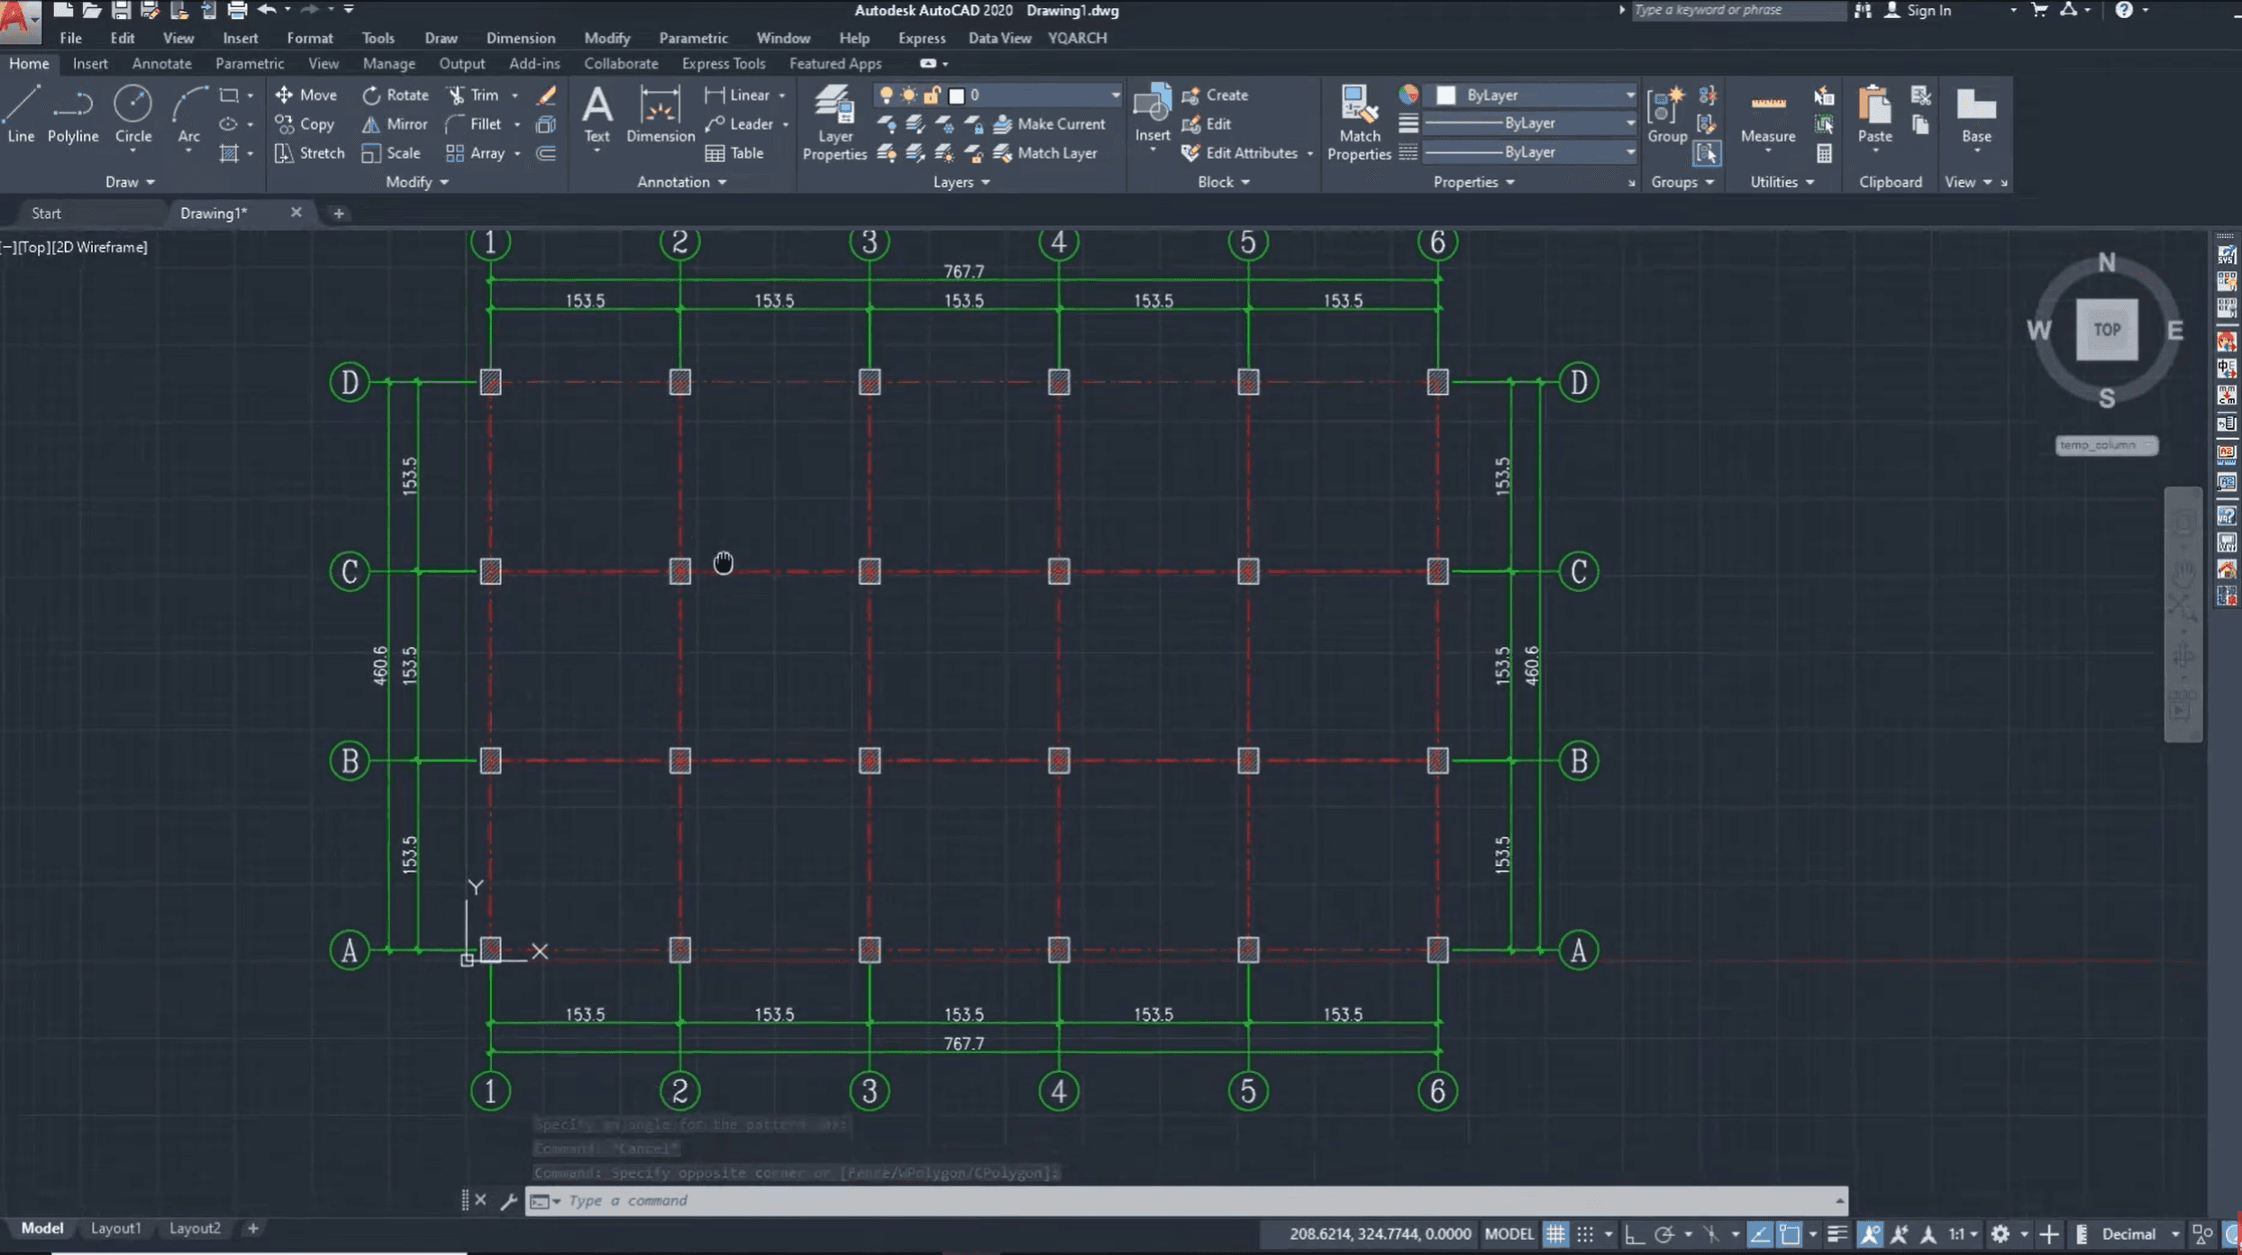
Task: Click the Match Properties icon
Action: [x=1358, y=123]
